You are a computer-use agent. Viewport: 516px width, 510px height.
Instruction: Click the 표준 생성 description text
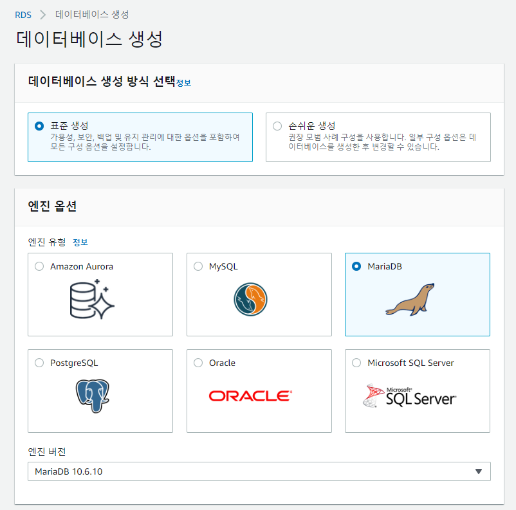(x=145, y=142)
